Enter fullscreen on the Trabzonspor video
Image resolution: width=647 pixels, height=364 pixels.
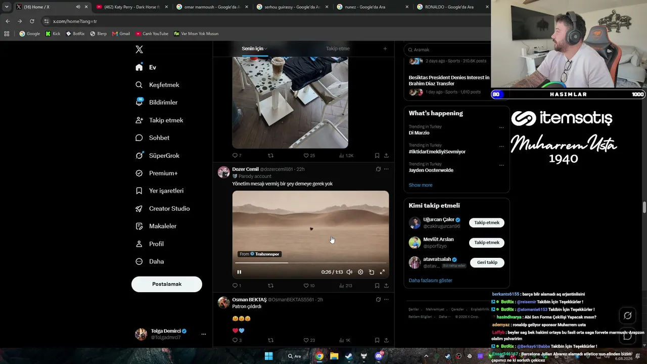coord(382,272)
